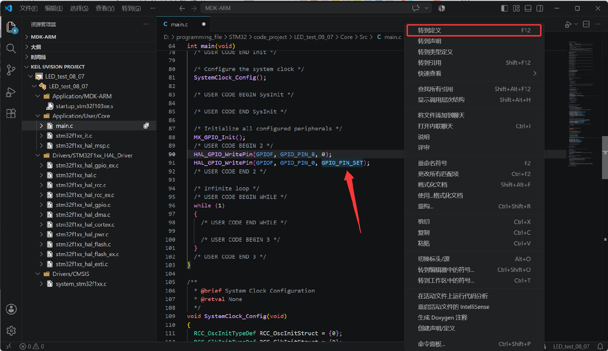Select 生成 Doxygen 注释 in context menu
Screen dimensions: 608x351
tap(474, 318)
